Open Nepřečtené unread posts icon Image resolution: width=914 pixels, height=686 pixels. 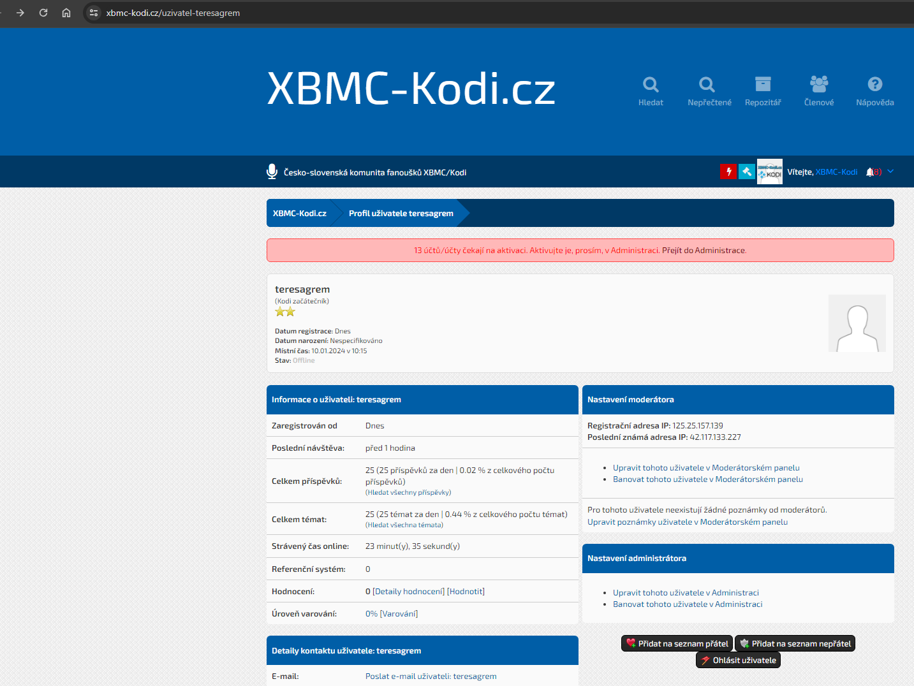point(707,85)
